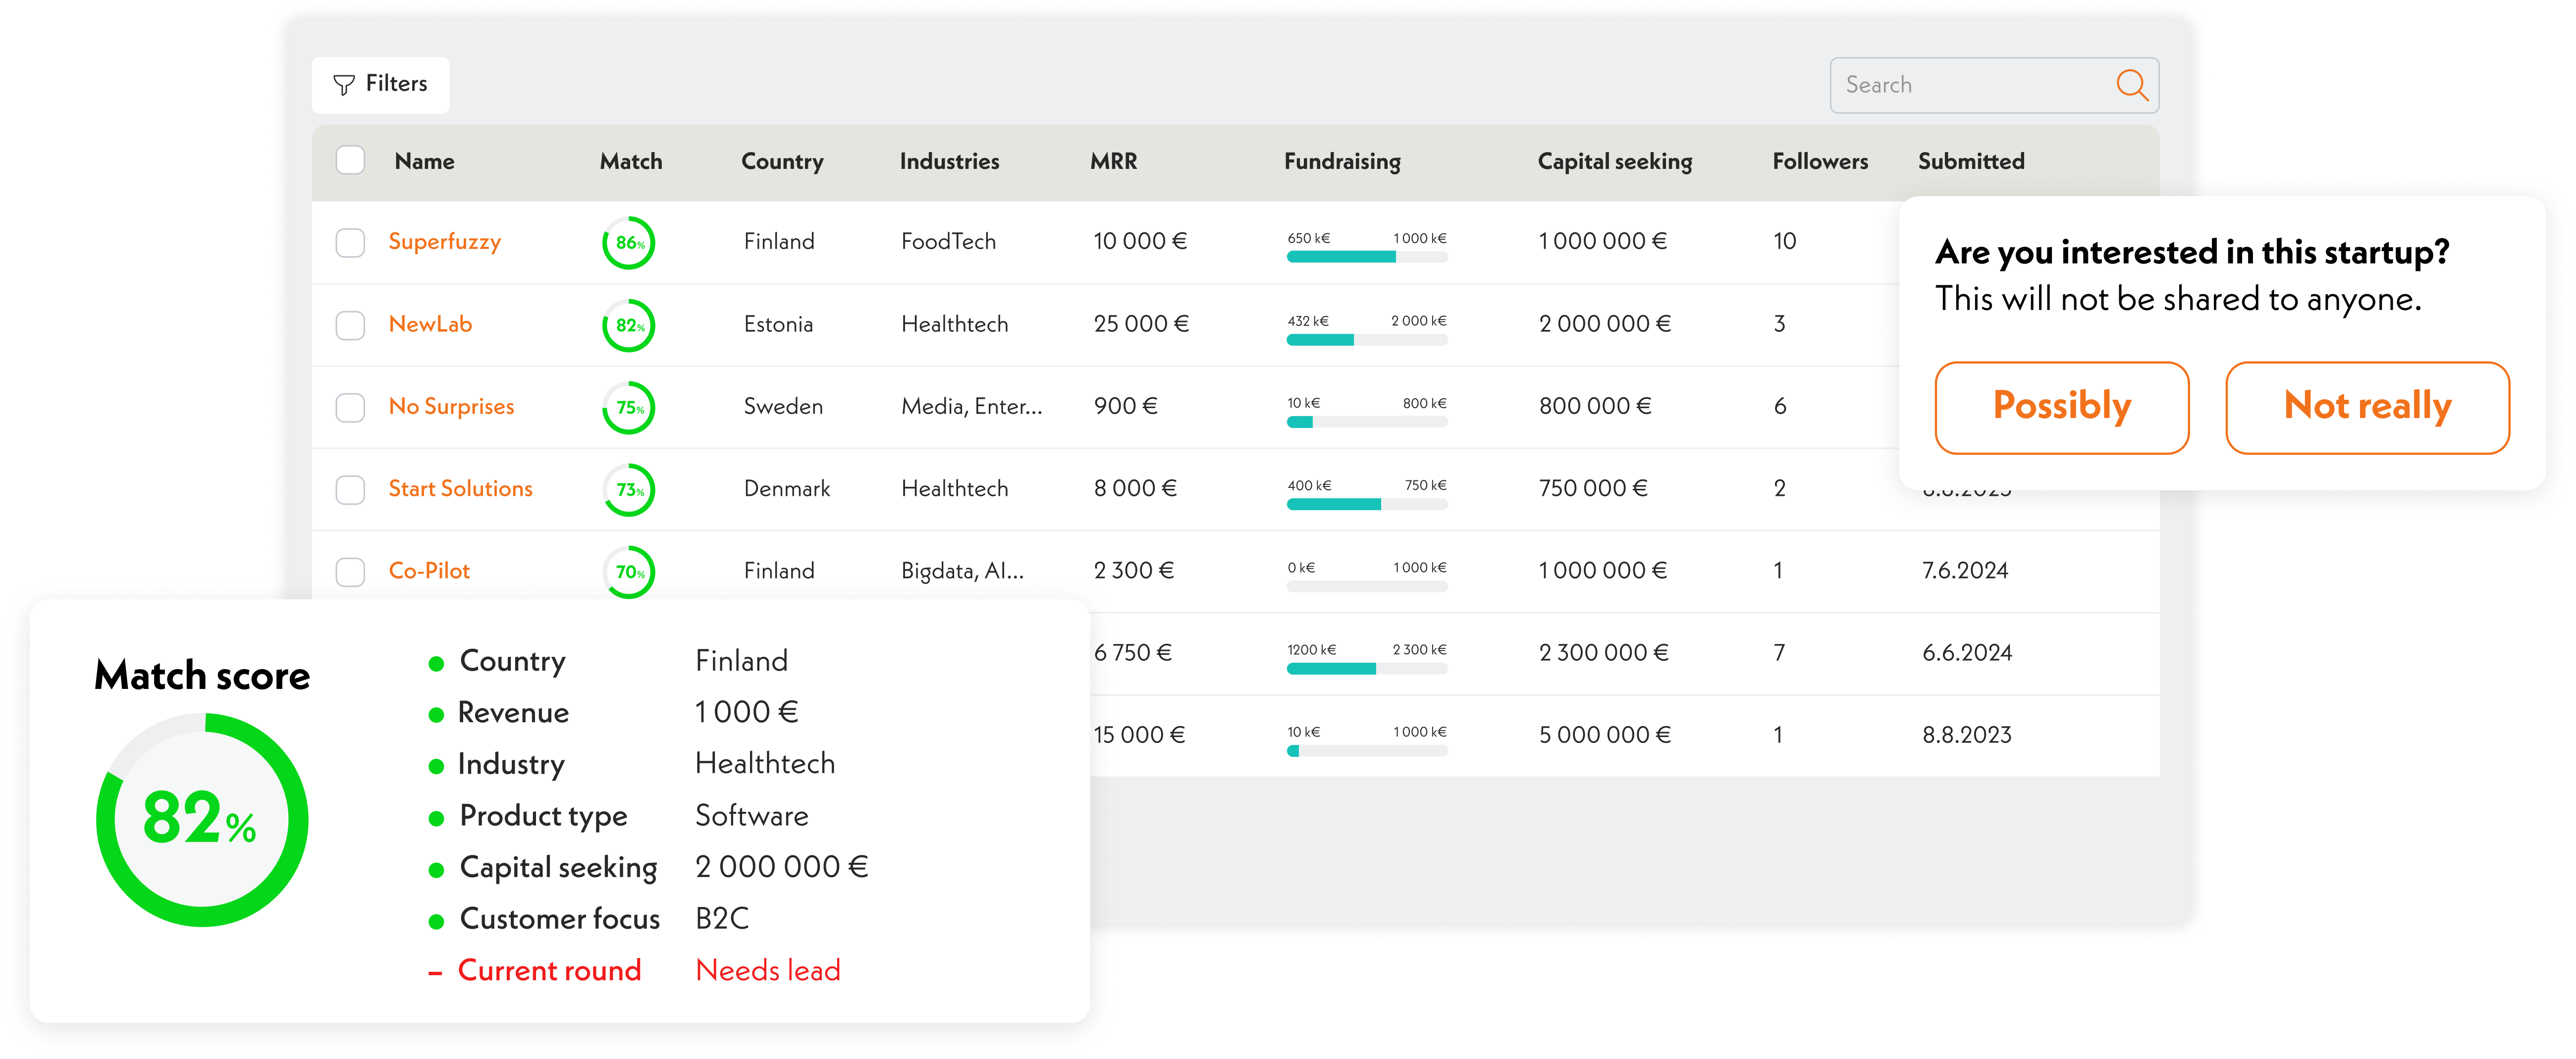The width and height of the screenshot is (2576, 1059).
Task: Sort by the Name column header
Action: pos(424,161)
